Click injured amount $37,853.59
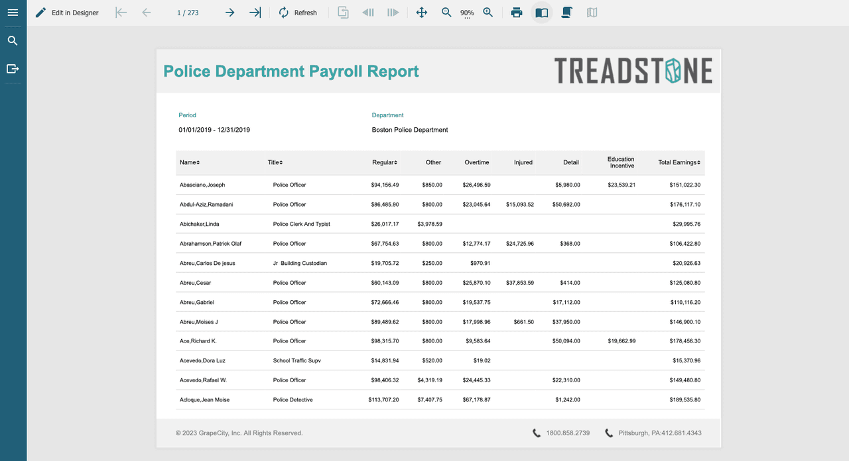Image resolution: width=849 pixels, height=461 pixels. coord(520,283)
